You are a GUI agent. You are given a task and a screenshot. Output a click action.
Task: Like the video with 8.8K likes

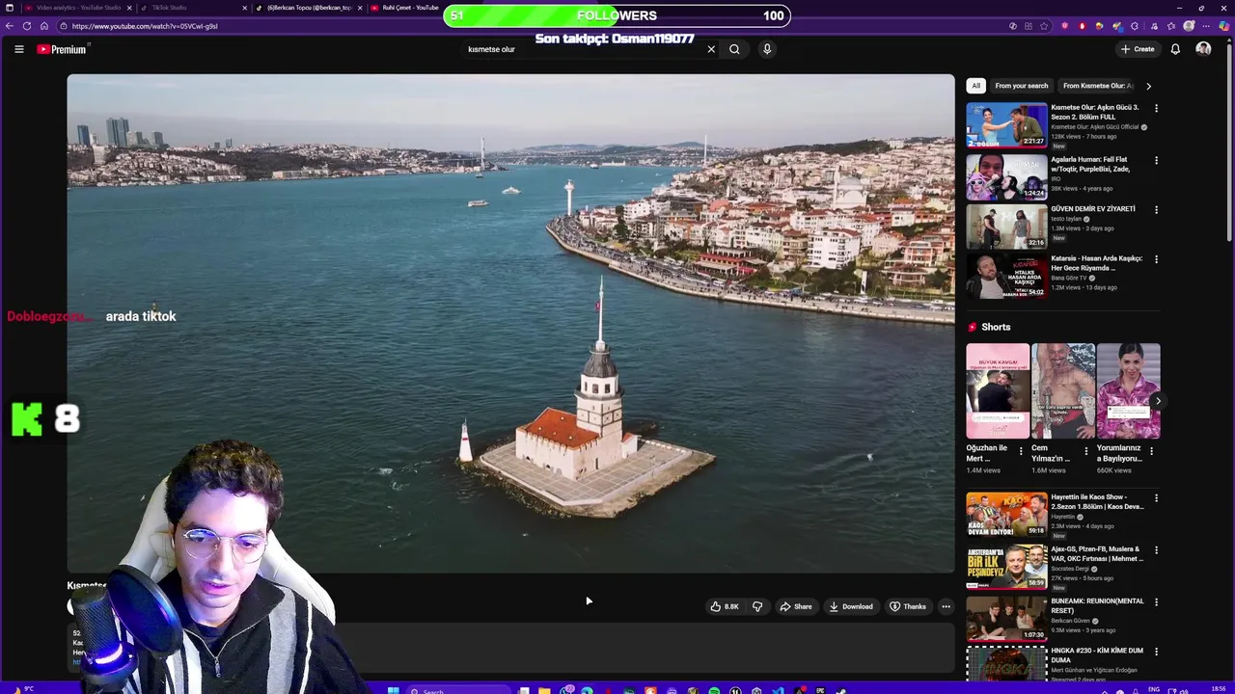point(725,606)
